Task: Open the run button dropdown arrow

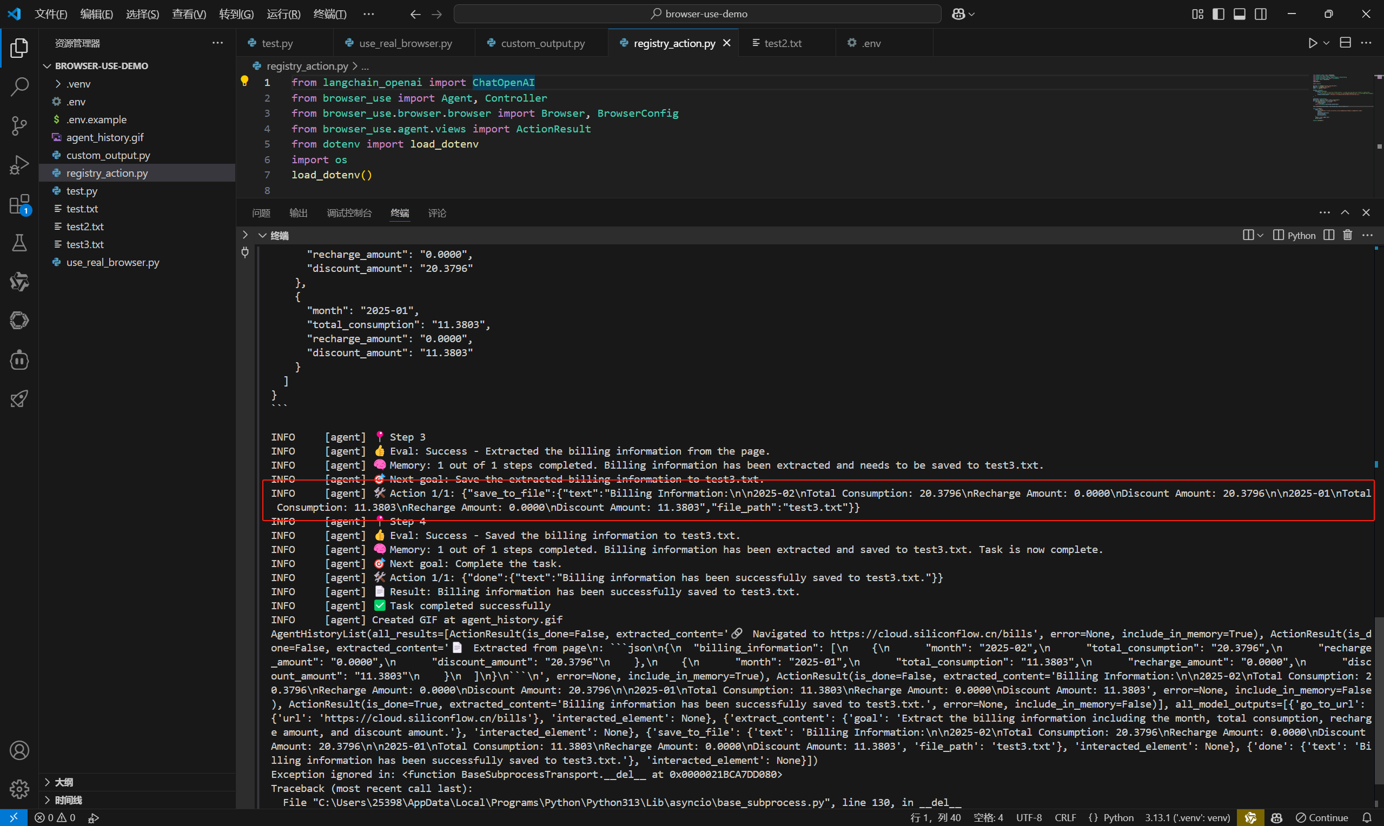Action: click(1327, 43)
